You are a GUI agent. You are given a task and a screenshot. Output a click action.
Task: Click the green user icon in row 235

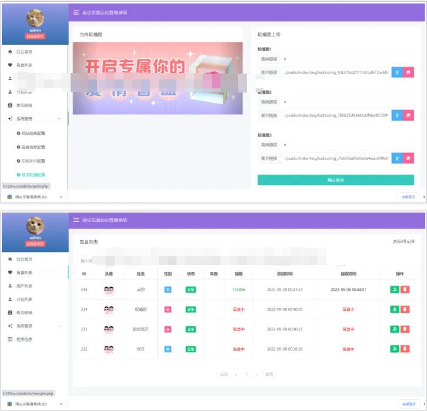tap(395, 290)
